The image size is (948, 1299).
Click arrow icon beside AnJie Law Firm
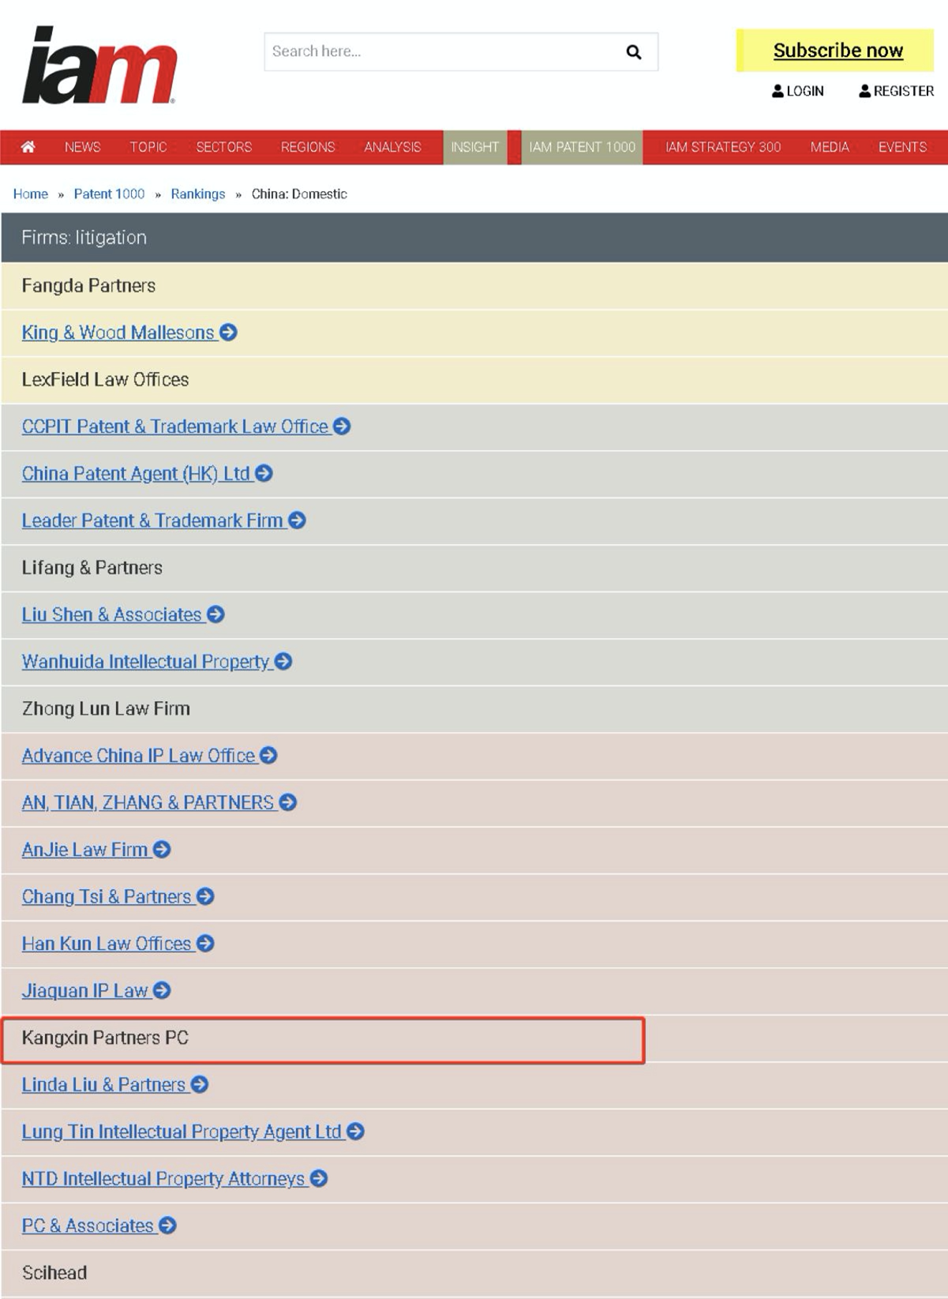pyautogui.click(x=162, y=849)
